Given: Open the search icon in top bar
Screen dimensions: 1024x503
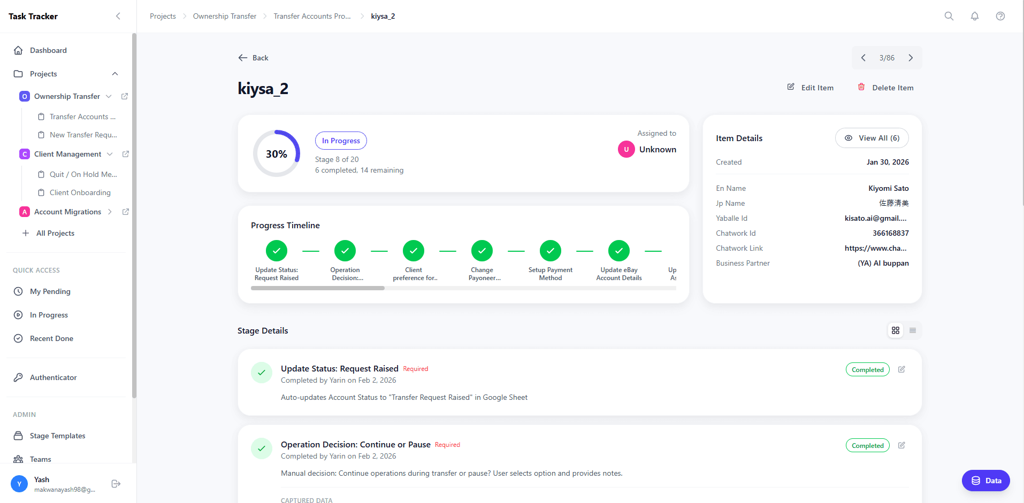Looking at the screenshot, I should click(949, 16).
